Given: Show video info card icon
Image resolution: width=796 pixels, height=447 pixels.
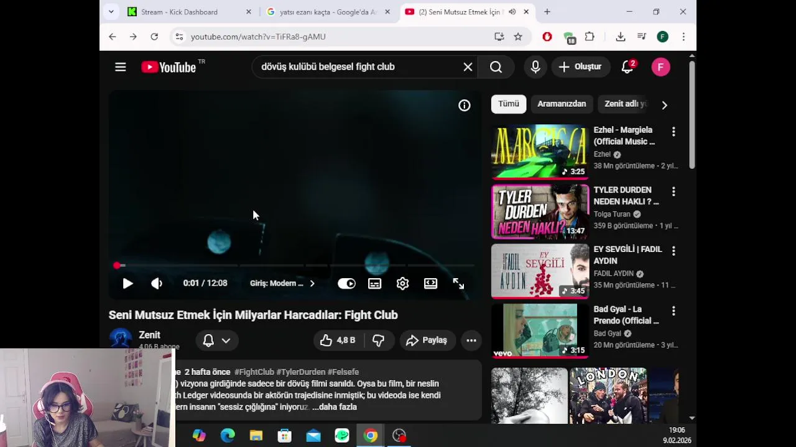Looking at the screenshot, I should click(465, 106).
